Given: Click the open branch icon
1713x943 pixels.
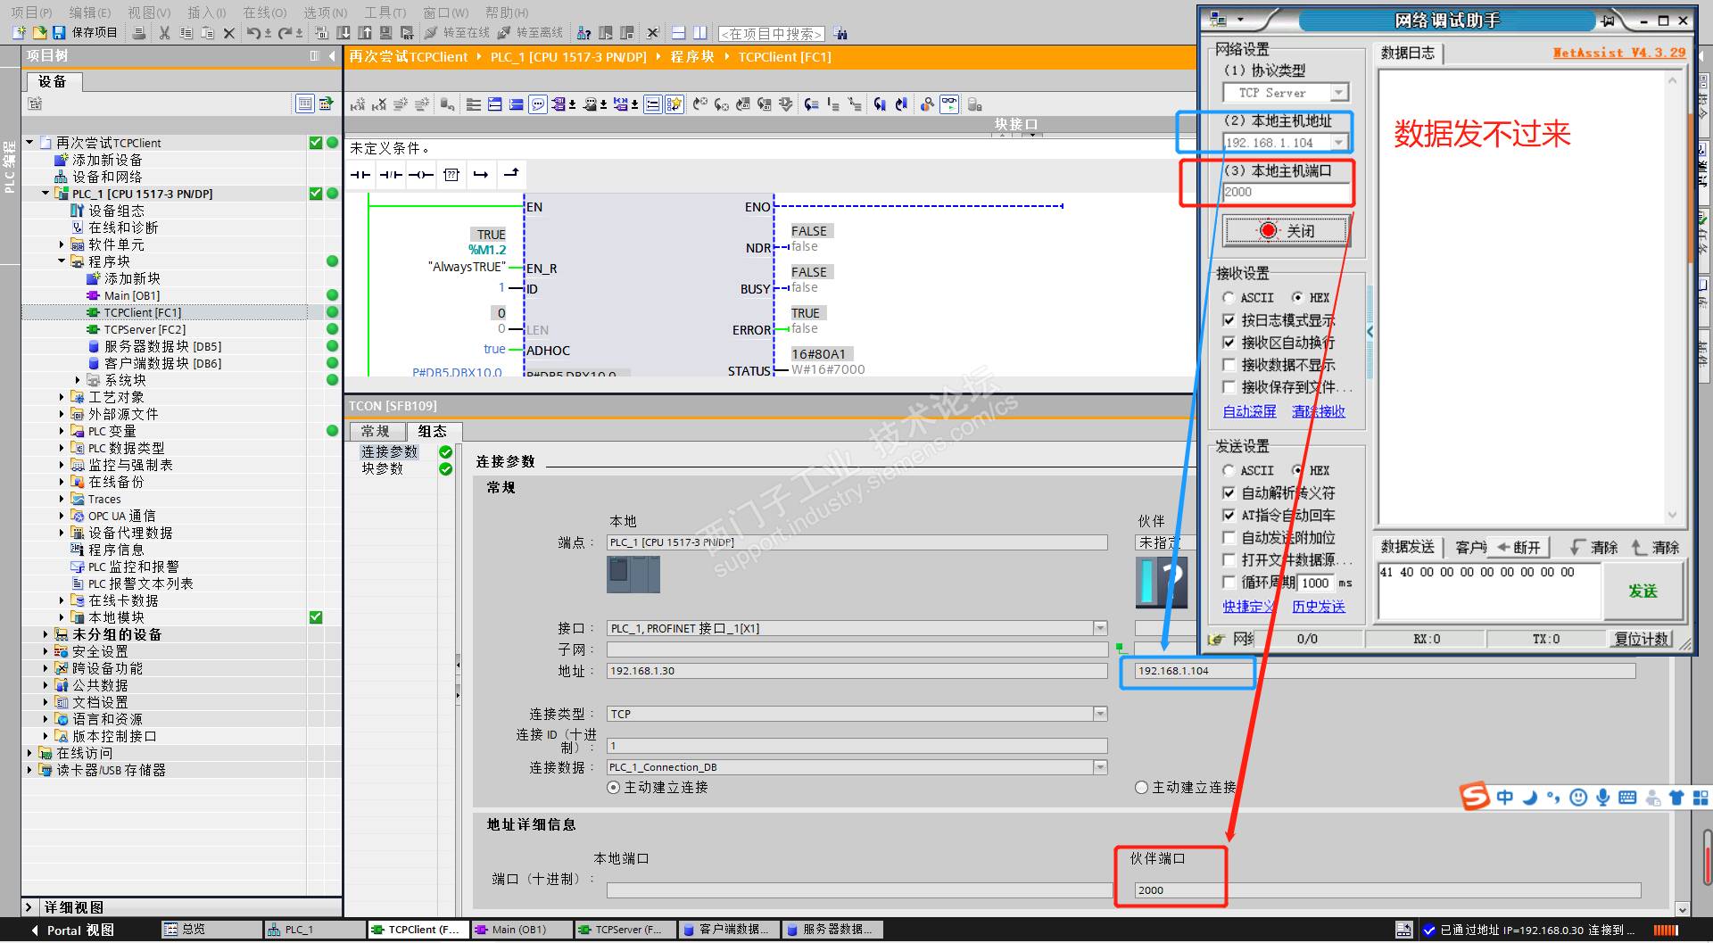Looking at the screenshot, I should [x=481, y=175].
